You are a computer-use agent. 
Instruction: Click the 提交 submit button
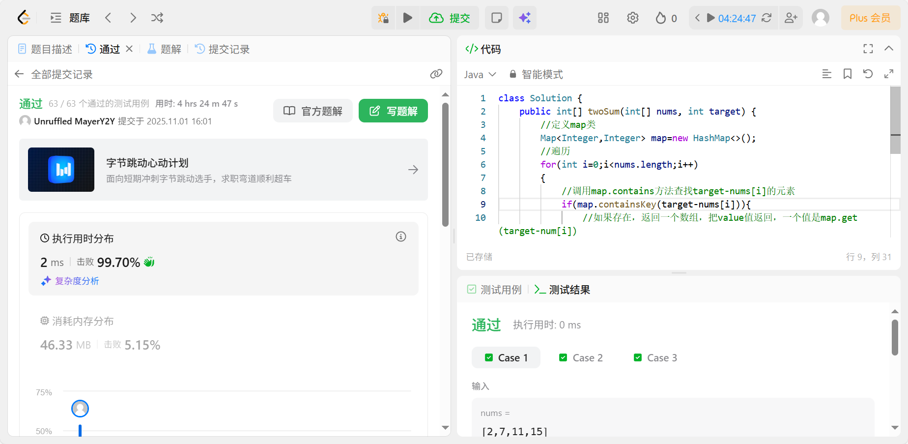point(450,18)
